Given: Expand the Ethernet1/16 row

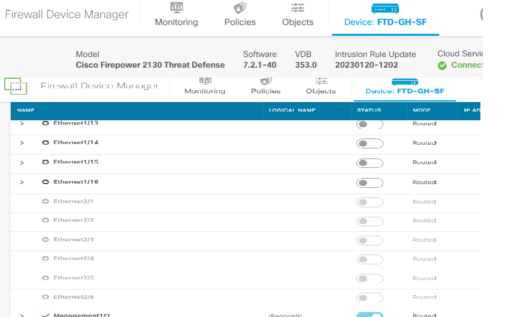Looking at the screenshot, I should pyautogui.click(x=21, y=182).
